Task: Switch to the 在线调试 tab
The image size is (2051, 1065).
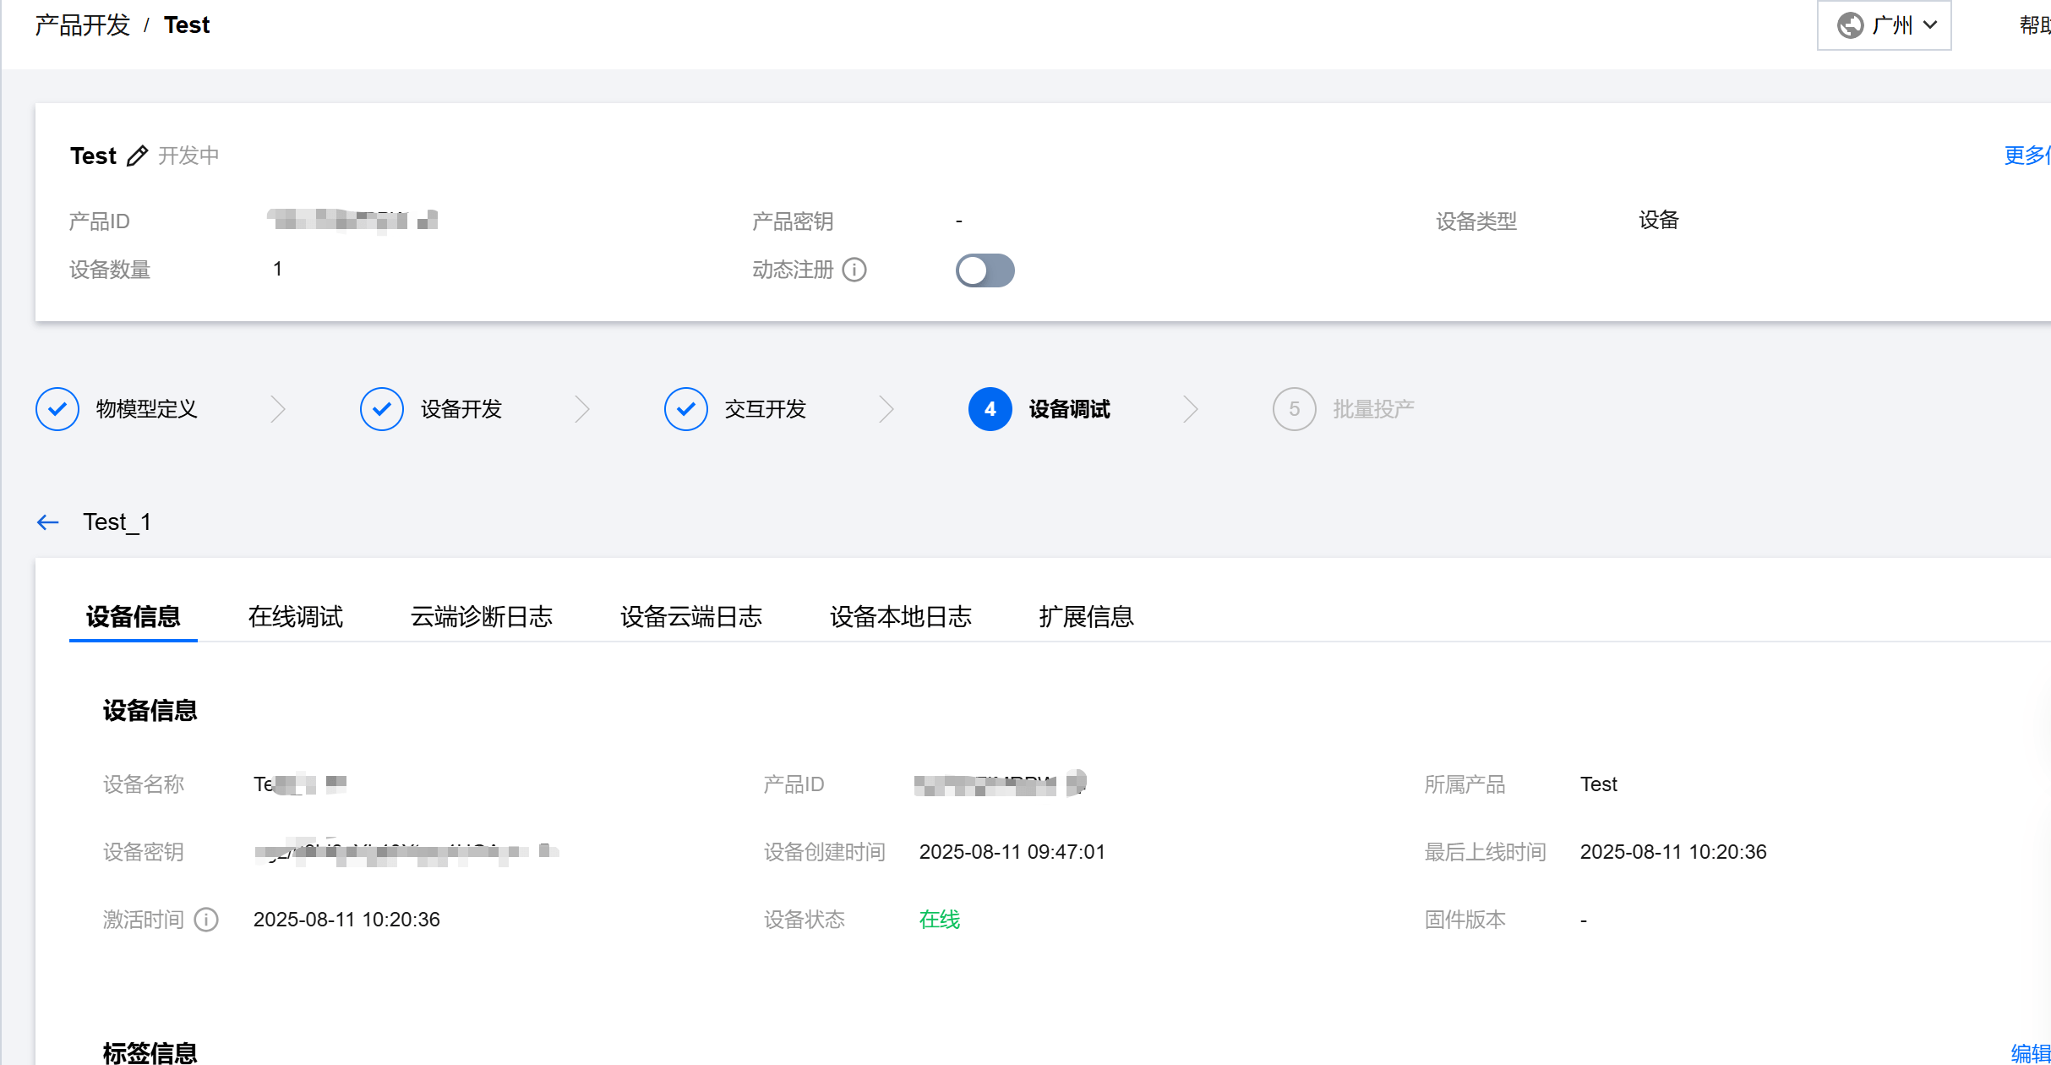Action: point(296,617)
